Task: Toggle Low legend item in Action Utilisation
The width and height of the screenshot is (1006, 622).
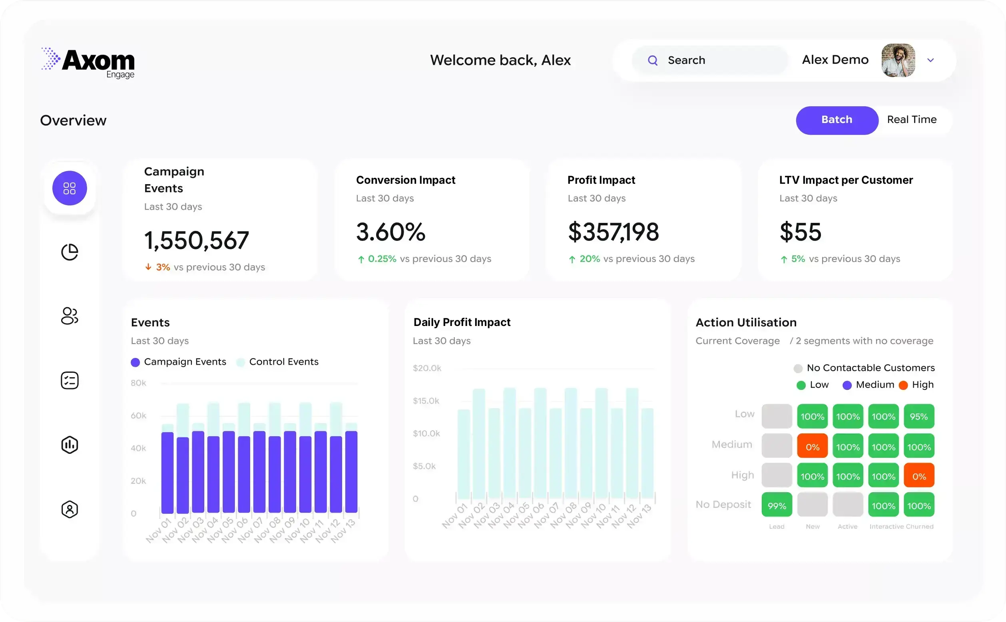Action: (x=813, y=385)
